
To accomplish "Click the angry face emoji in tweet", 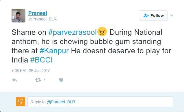I will coord(102,32).
